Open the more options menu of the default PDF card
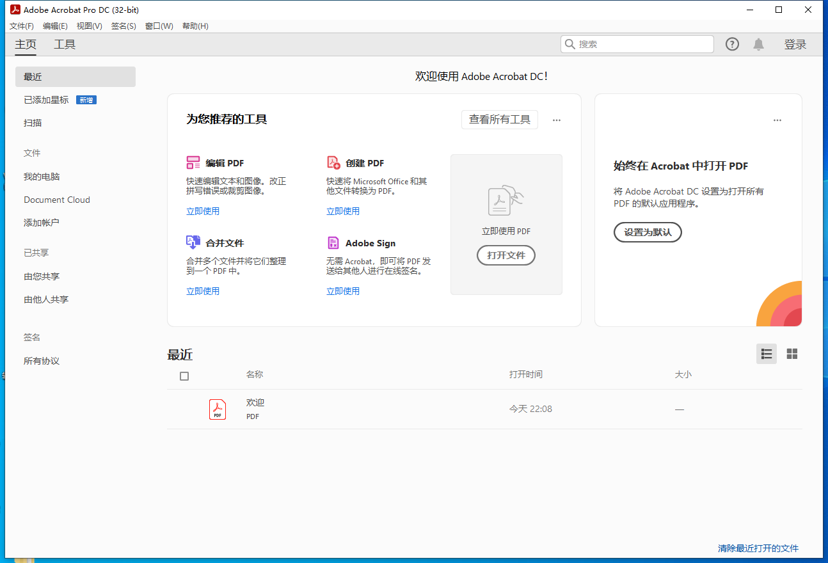 click(x=777, y=120)
